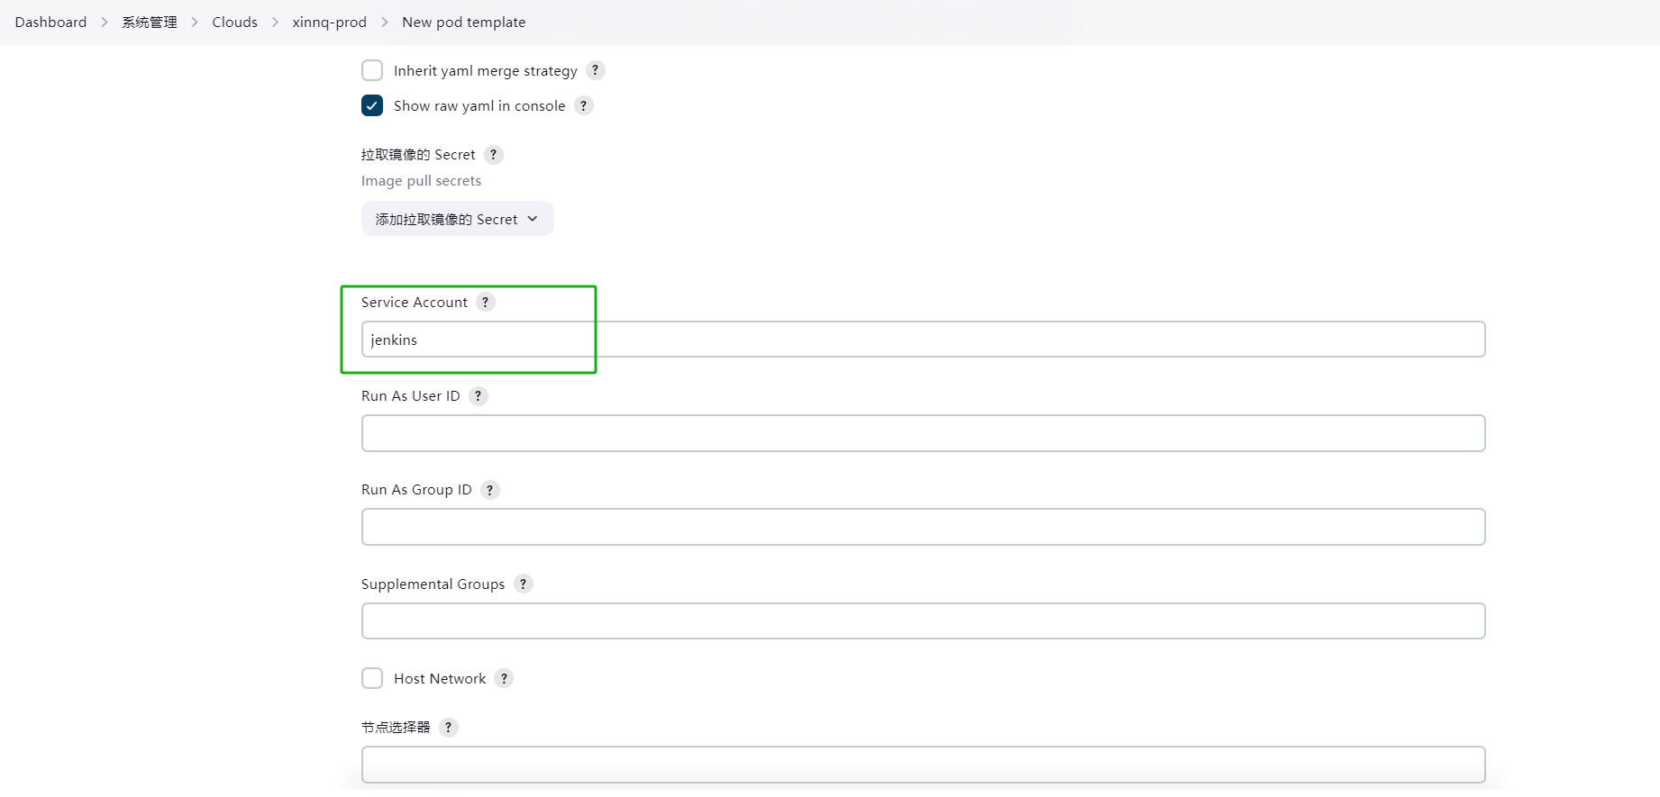Open help for Inherit yaml merge strategy
This screenshot has height=797, width=1660.
click(595, 70)
